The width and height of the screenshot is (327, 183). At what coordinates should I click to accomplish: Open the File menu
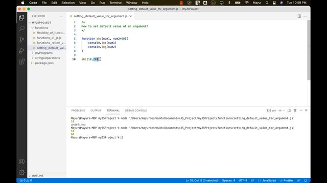(44, 3)
